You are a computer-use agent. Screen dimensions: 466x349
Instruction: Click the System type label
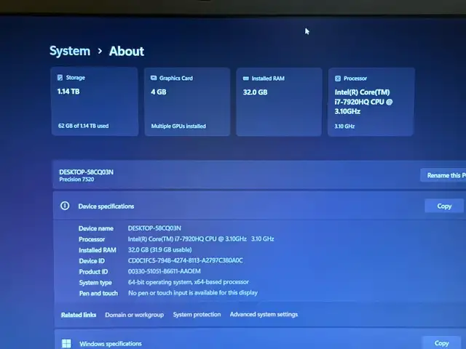point(95,283)
